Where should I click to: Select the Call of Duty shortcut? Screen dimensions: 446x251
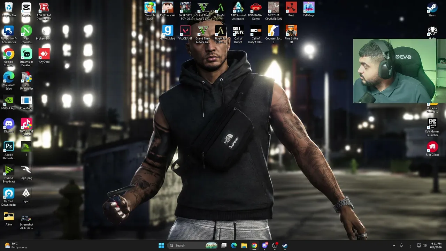pos(238,35)
